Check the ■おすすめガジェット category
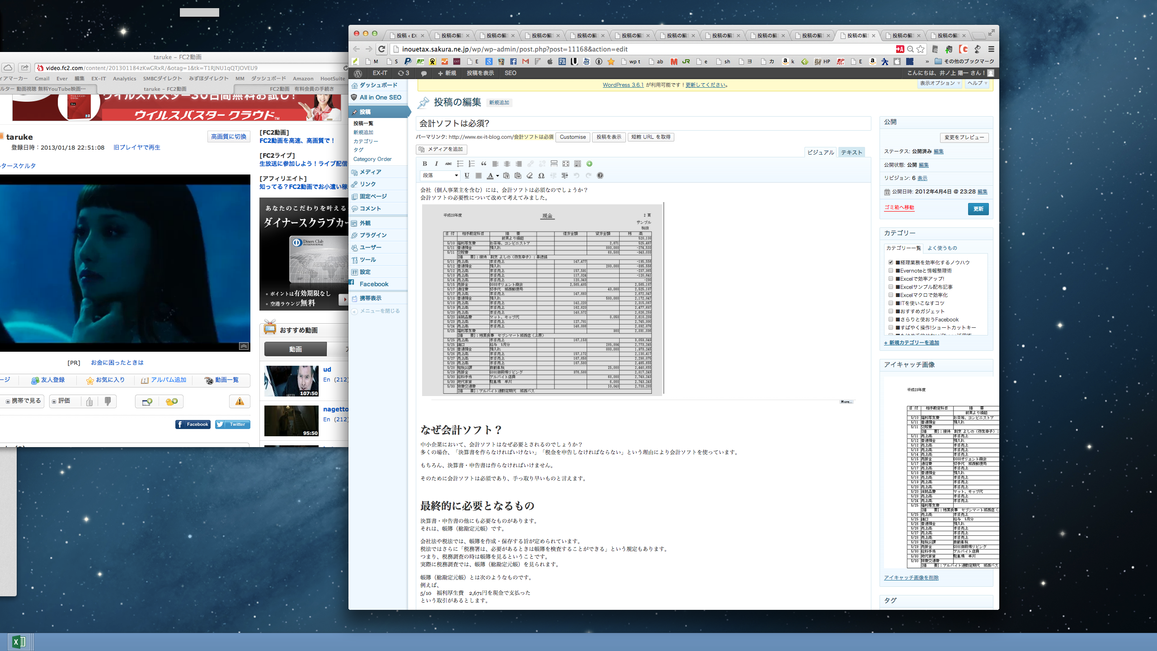1157x651 pixels. click(x=890, y=311)
